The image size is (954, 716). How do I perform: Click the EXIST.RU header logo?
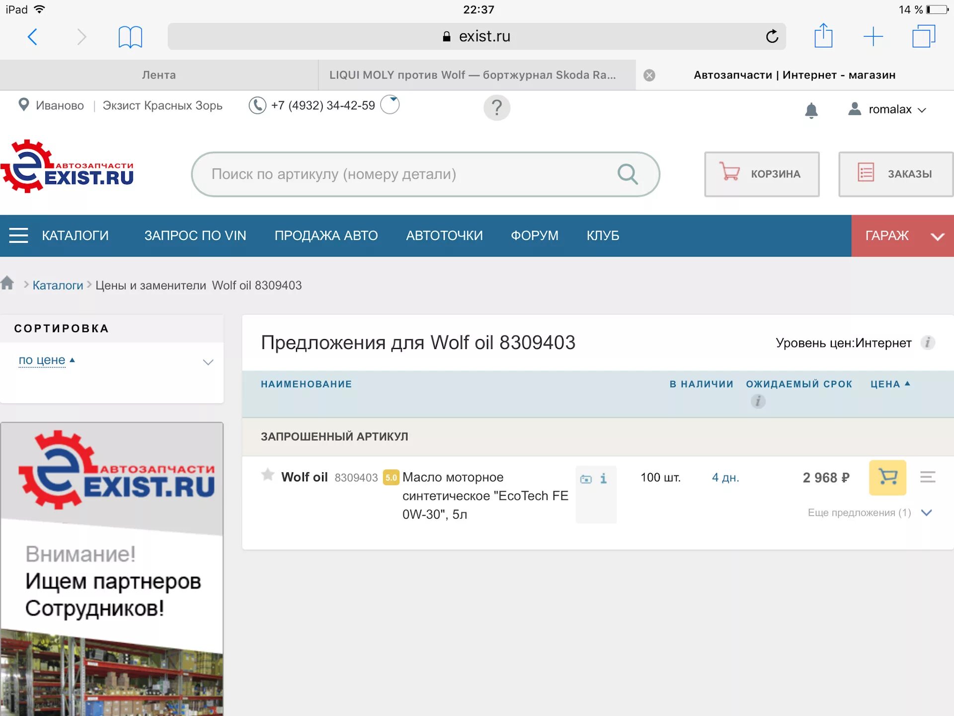coord(67,167)
